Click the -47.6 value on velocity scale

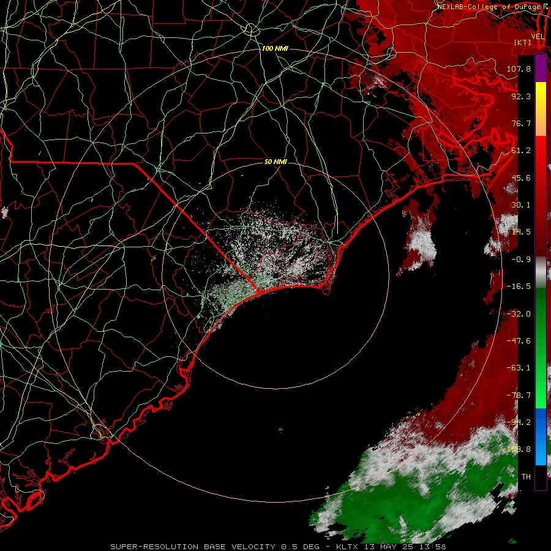(519, 341)
